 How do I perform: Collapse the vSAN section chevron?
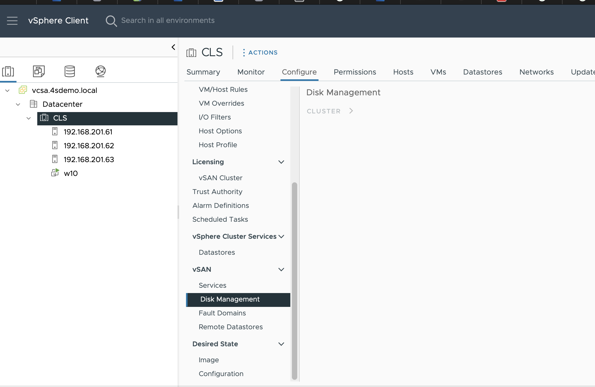281,269
